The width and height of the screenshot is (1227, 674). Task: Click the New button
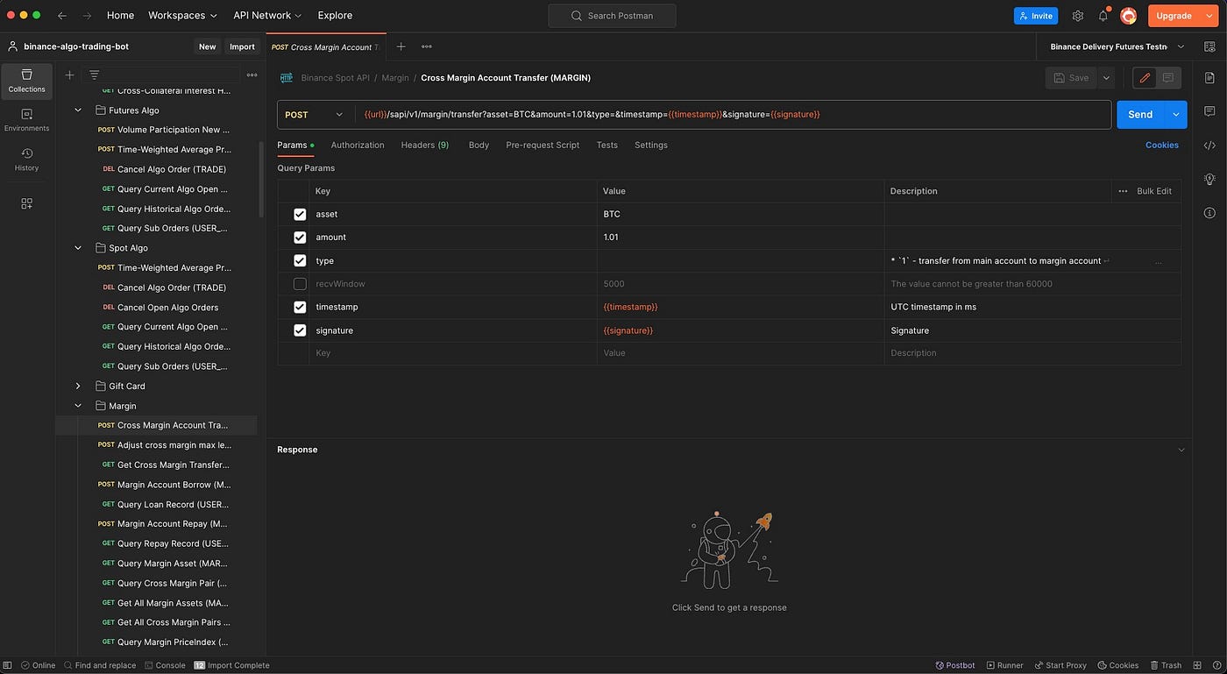(x=207, y=46)
